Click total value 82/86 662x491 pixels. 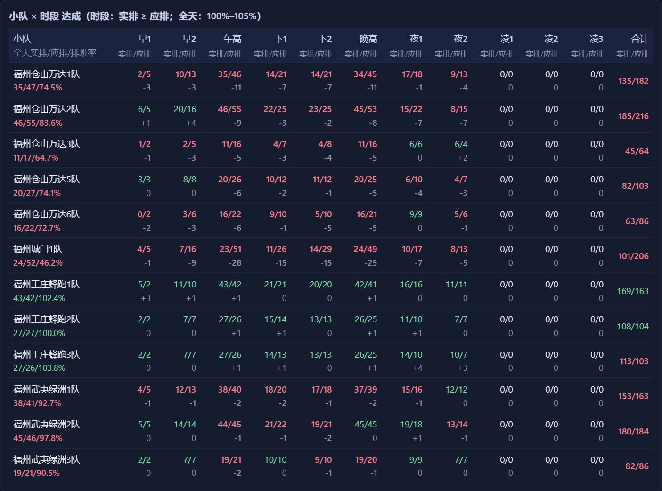pyautogui.click(x=637, y=466)
